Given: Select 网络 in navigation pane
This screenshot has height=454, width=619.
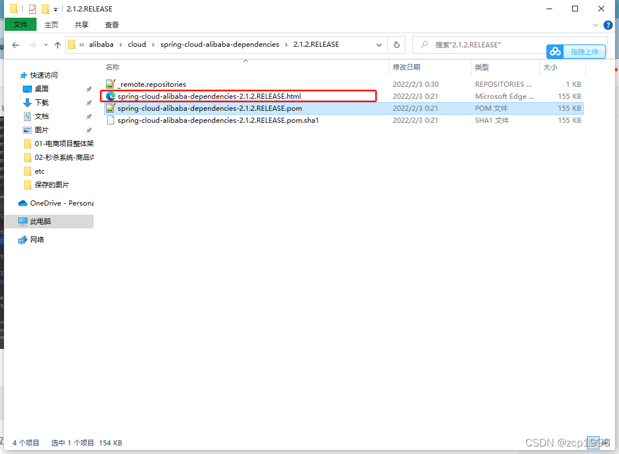Looking at the screenshot, I should 37,240.
